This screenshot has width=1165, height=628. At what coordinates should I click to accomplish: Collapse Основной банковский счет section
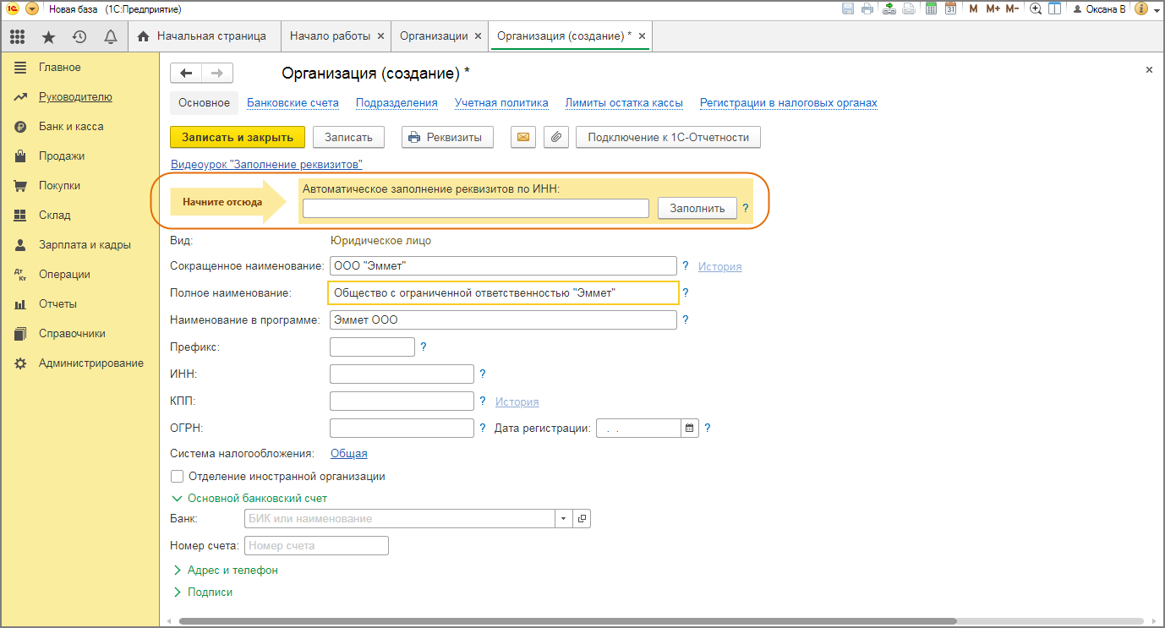coord(249,498)
